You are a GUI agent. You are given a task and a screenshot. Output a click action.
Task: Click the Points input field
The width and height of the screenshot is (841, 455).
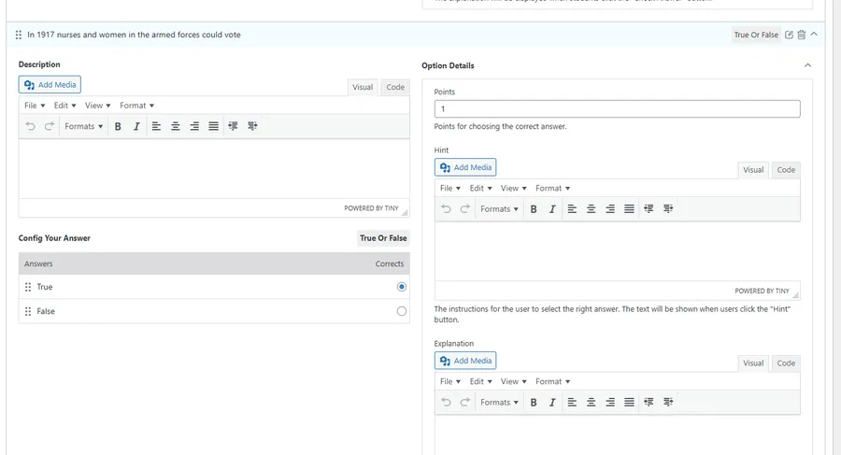(617, 109)
